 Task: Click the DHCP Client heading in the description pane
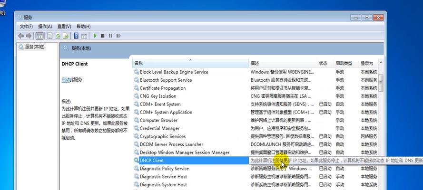point(75,64)
